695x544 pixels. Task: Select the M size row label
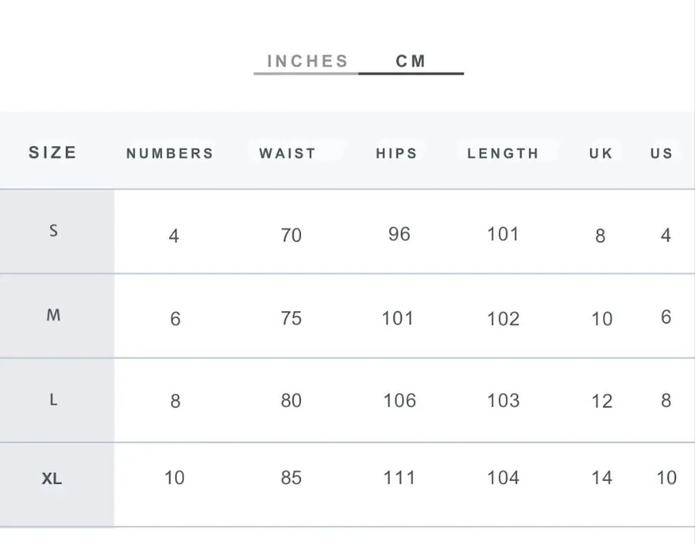coord(54,315)
